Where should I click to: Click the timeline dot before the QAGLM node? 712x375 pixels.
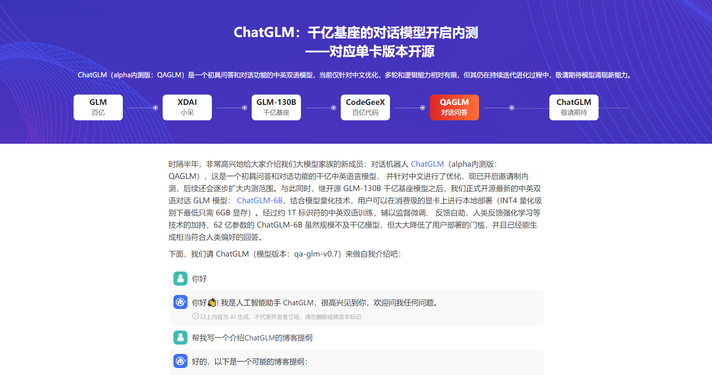pyautogui.click(x=423, y=107)
